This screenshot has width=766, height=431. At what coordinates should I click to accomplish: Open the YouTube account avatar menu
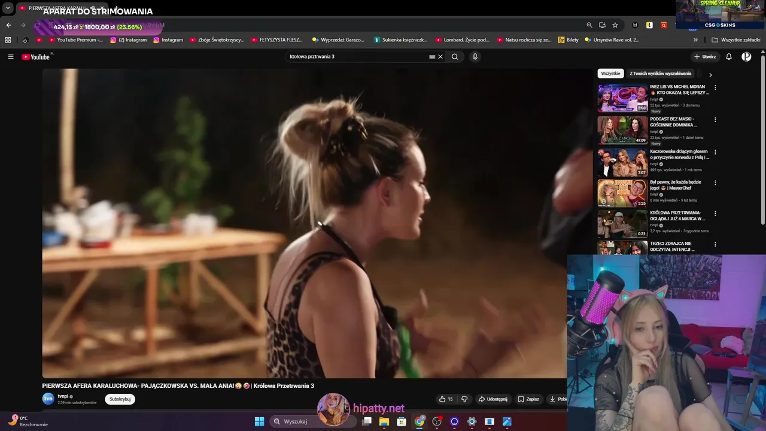pos(746,57)
